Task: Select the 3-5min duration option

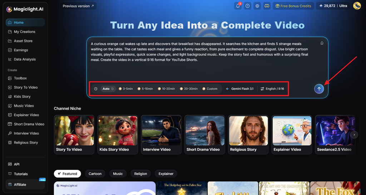Action: pyautogui.click(x=126, y=89)
